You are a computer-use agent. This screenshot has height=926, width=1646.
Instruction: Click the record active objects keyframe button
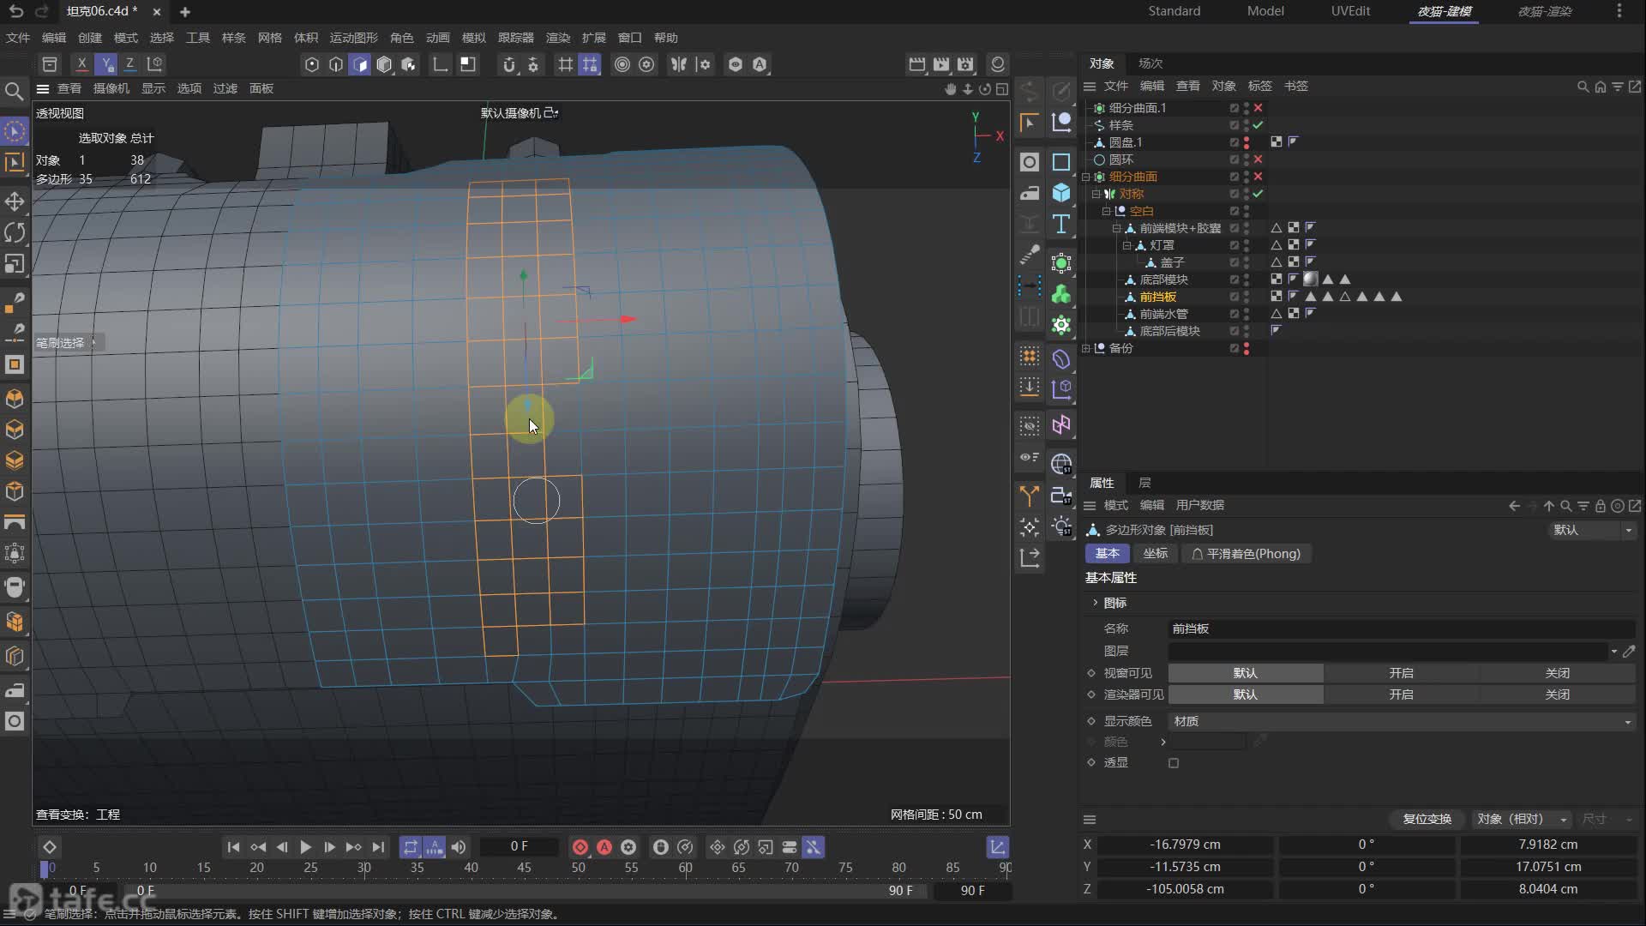click(x=580, y=847)
